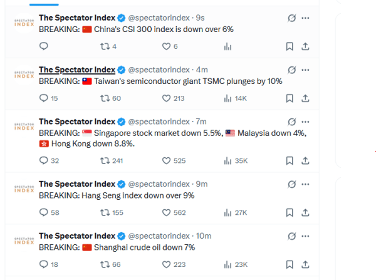Bookmark the TSMC plunges tweet
This screenshot has height=280, width=376.
pos(290,98)
